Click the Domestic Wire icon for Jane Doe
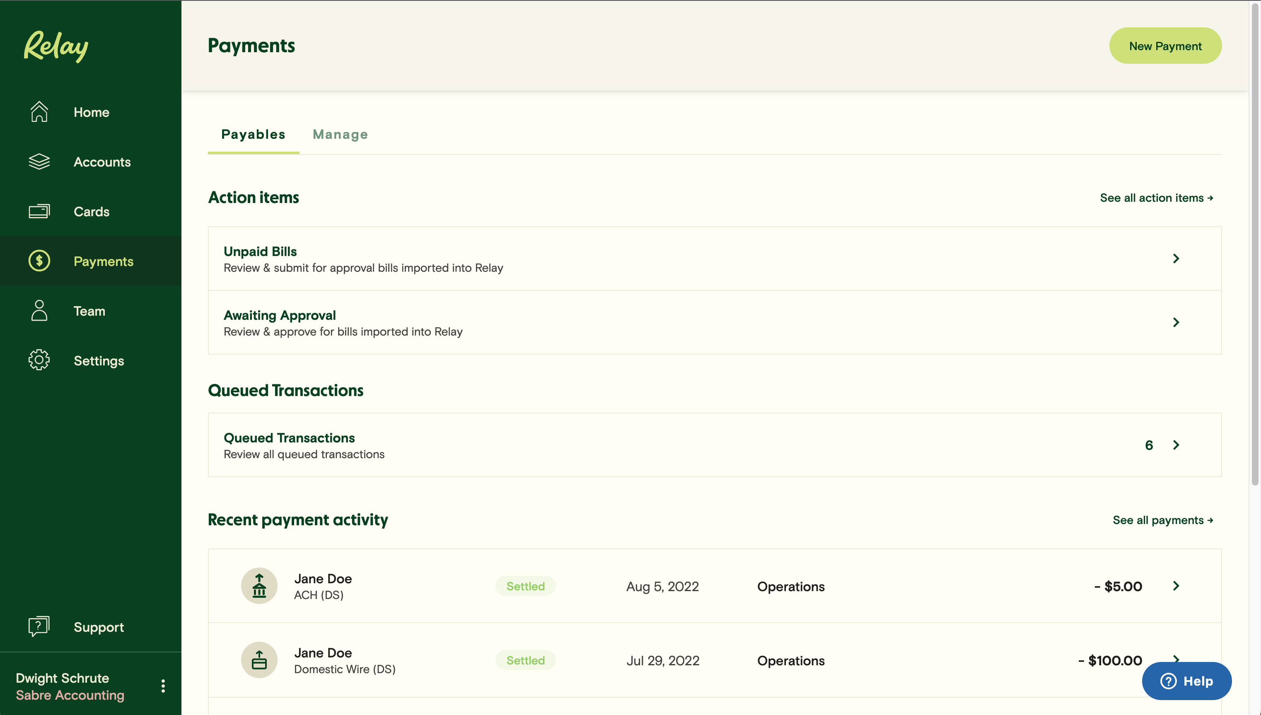 click(x=259, y=660)
